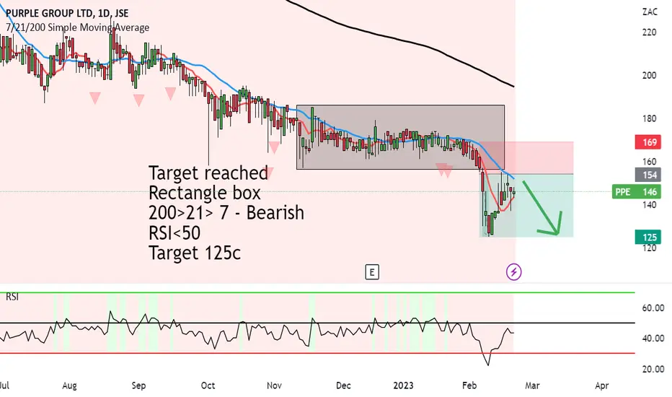Click the 200 price axis value

(649, 75)
